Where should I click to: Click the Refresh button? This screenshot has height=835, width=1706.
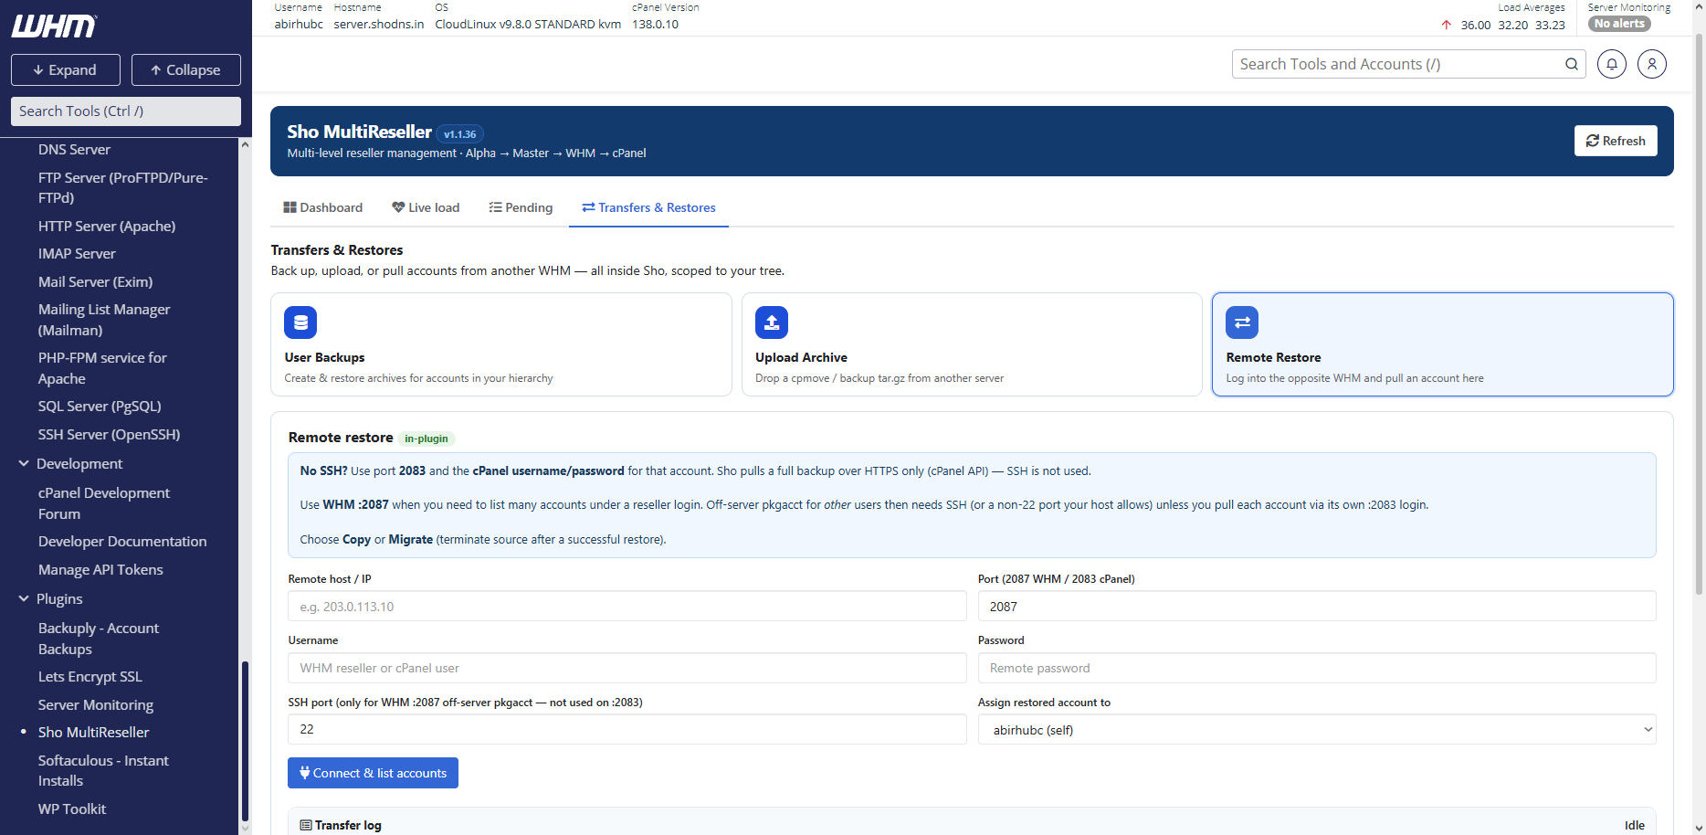coord(1616,141)
